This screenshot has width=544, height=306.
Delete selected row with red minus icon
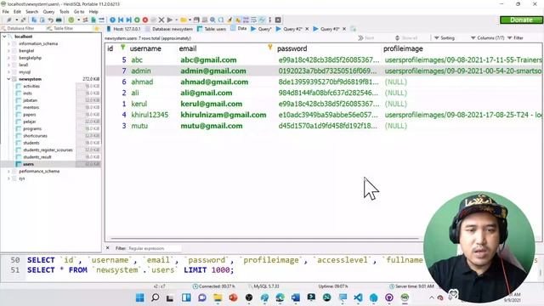tap(145, 20)
